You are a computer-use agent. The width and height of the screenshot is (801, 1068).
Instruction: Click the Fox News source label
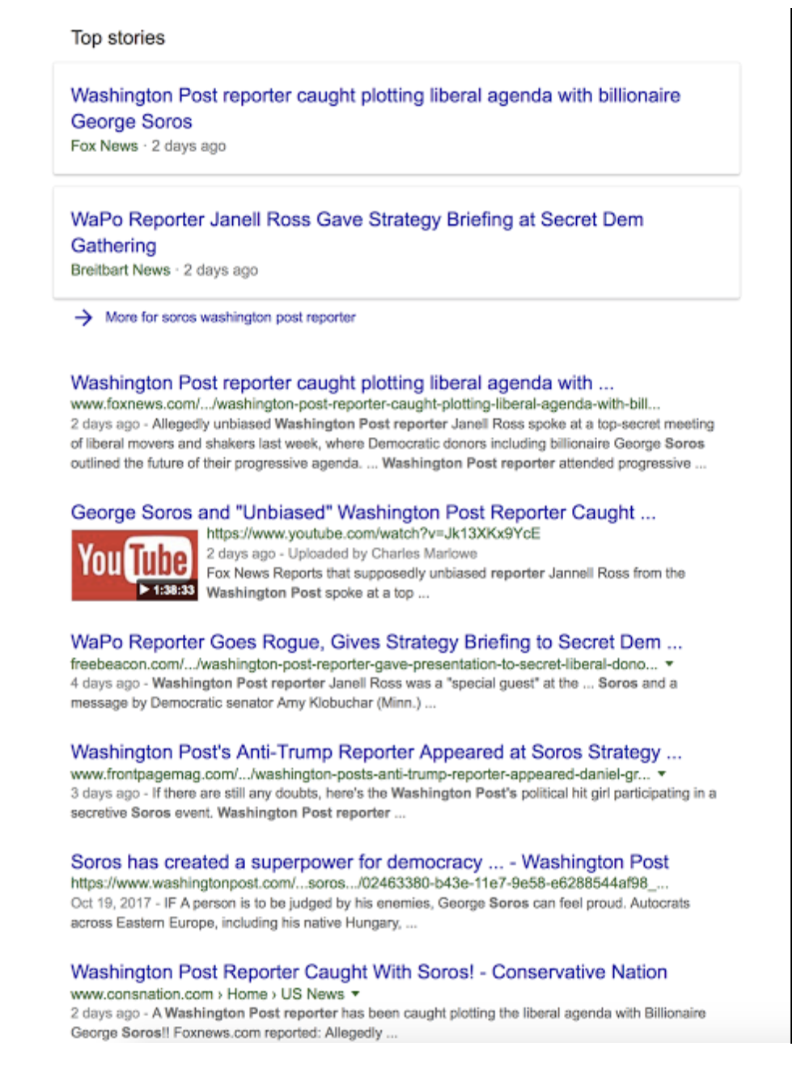pos(104,146)
